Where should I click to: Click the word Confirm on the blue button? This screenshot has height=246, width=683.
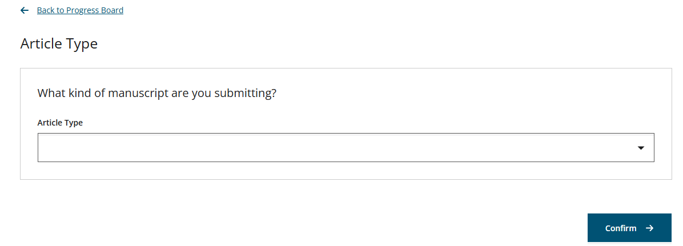(621, 228)
